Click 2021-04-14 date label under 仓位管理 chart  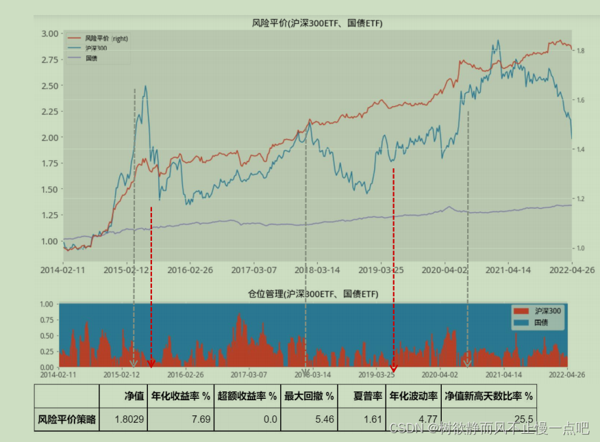[503, 375]
